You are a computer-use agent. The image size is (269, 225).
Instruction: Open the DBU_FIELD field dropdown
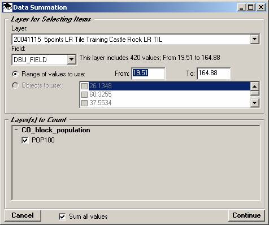pyautogui.click(x=71, y=59)
